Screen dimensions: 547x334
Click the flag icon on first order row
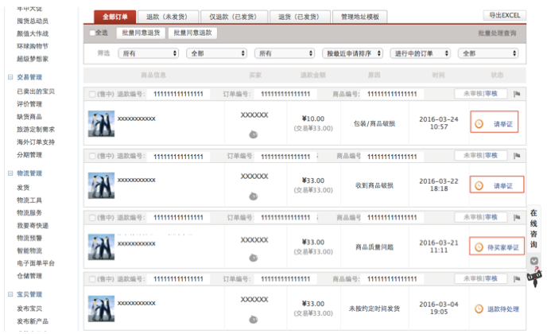pyautogui.click(x=516, y=94)
